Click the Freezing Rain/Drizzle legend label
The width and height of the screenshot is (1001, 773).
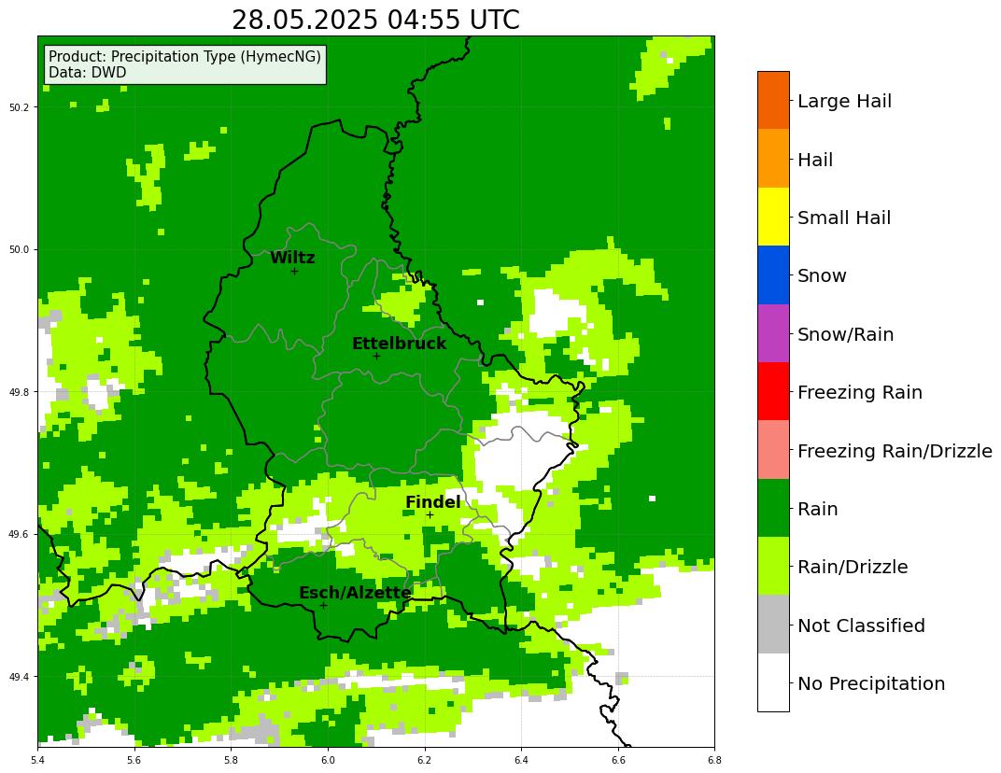pos(895,451)
